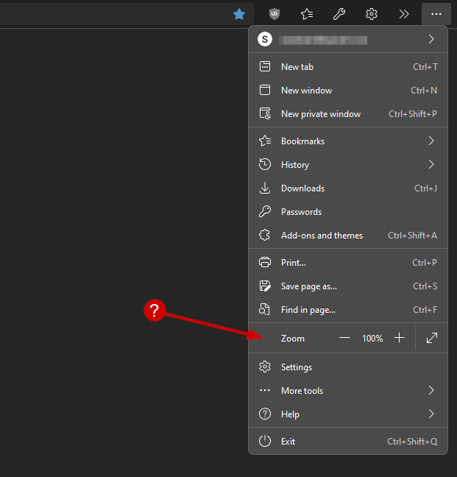Click the More tools ellipsis icon
457x477 pixels.
265,390
